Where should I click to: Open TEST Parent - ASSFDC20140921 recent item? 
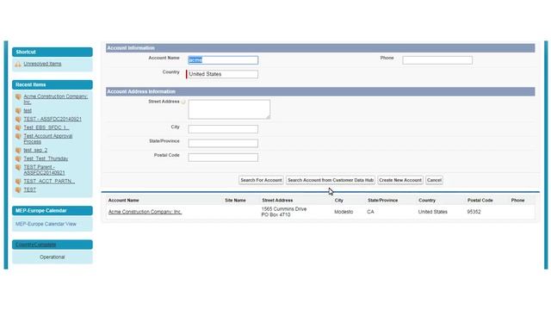[x=44, y=170]
